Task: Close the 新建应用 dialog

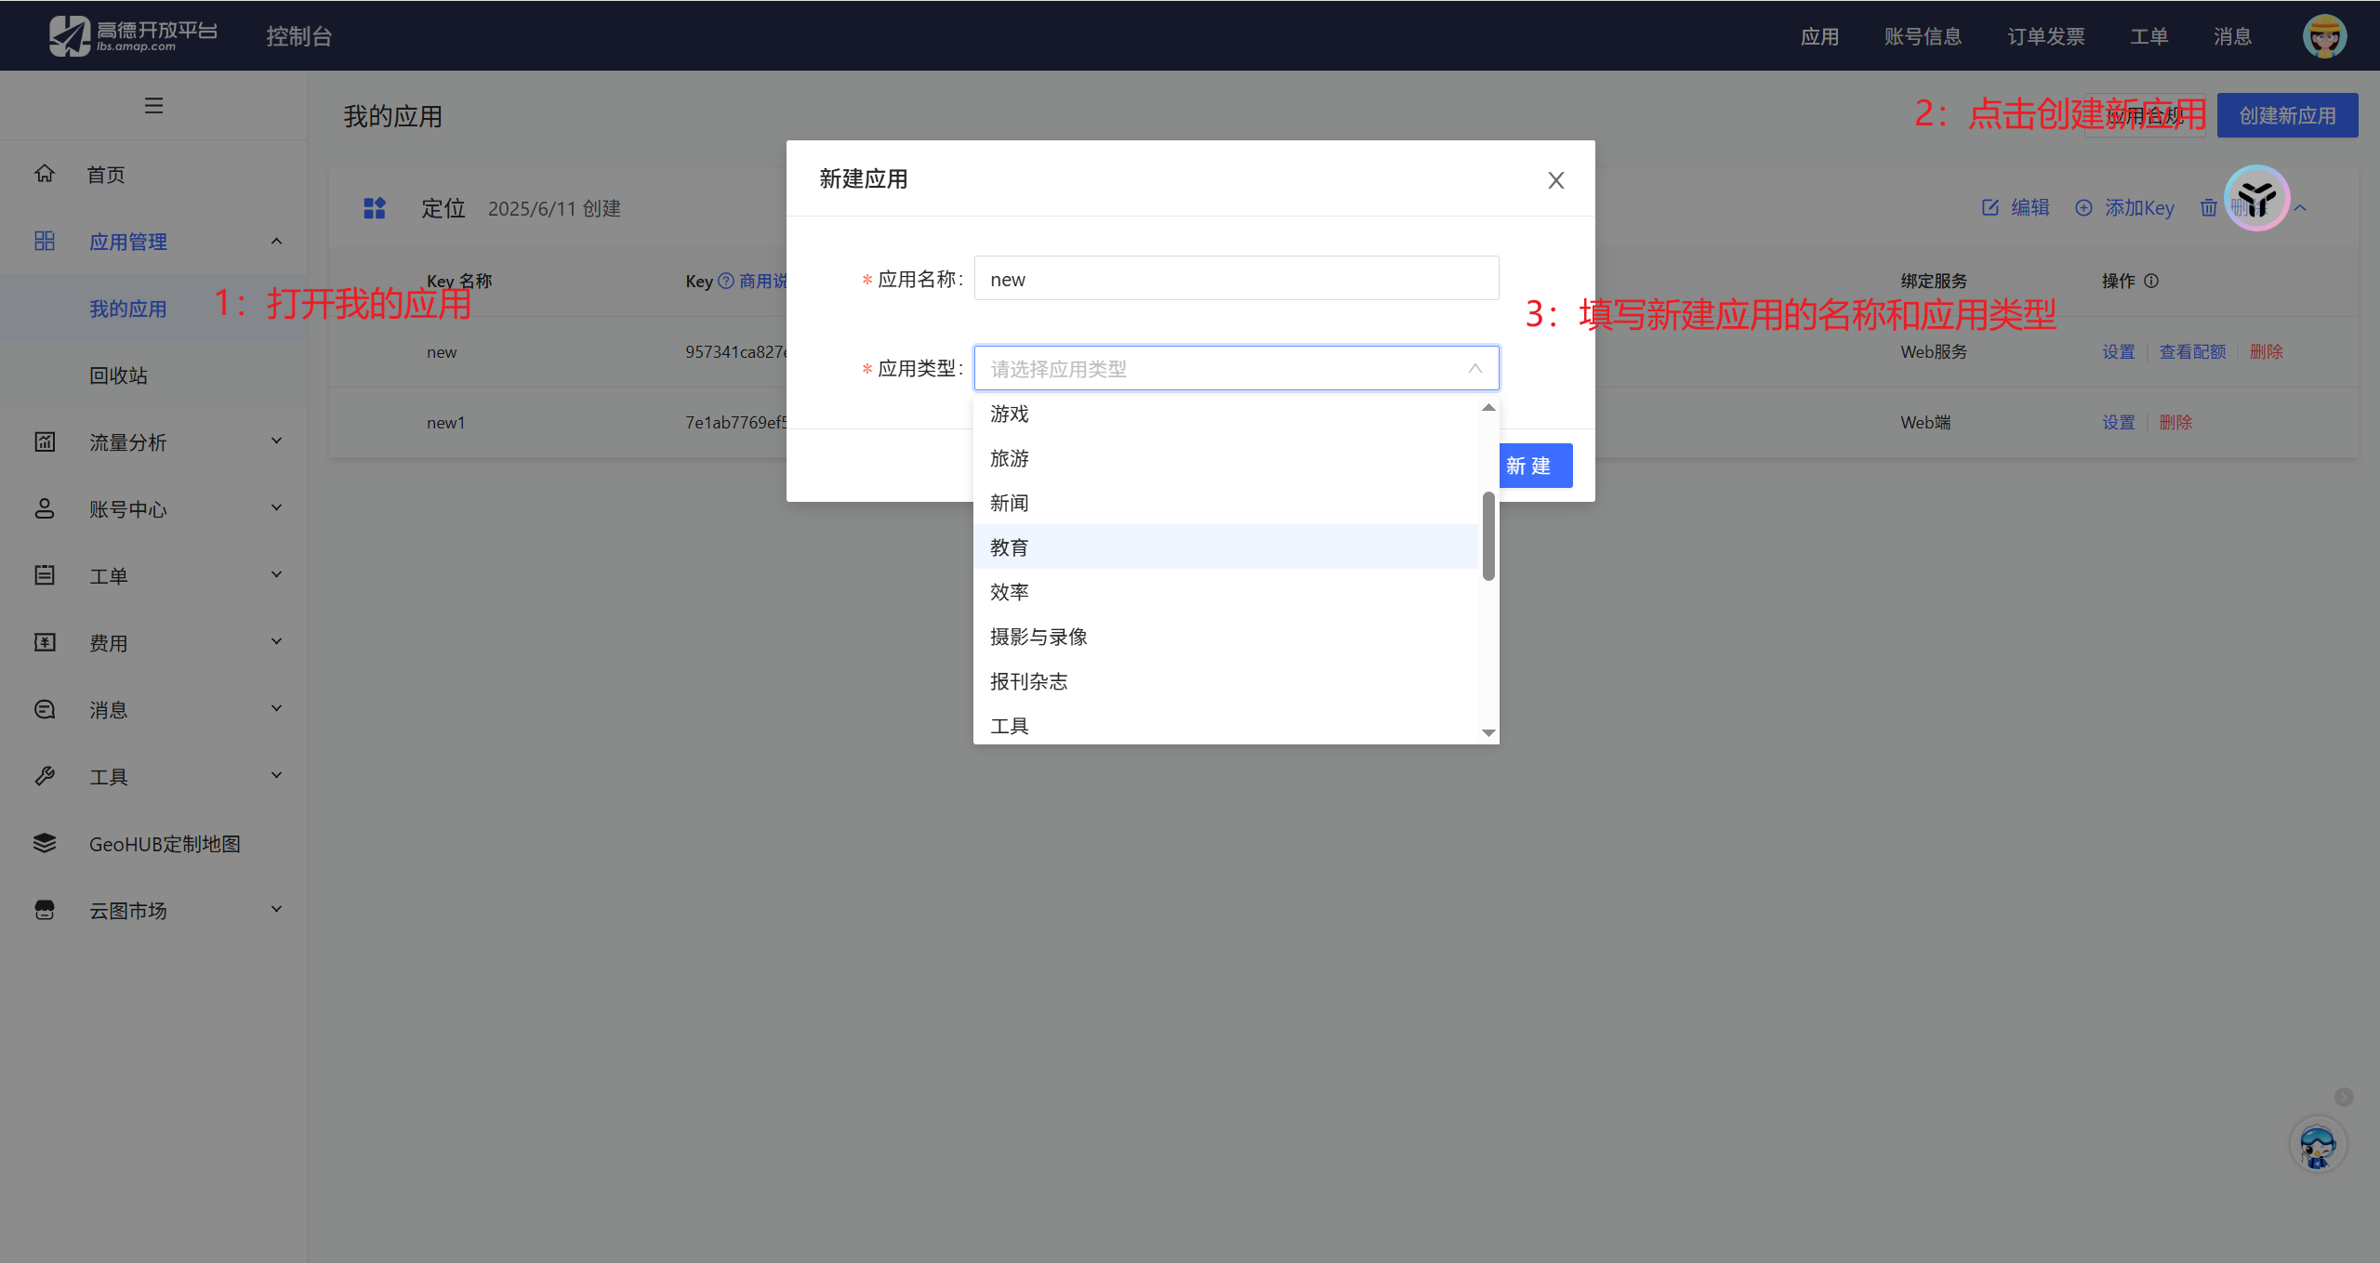Action: pyautogui.click(x=1555, y=180)
